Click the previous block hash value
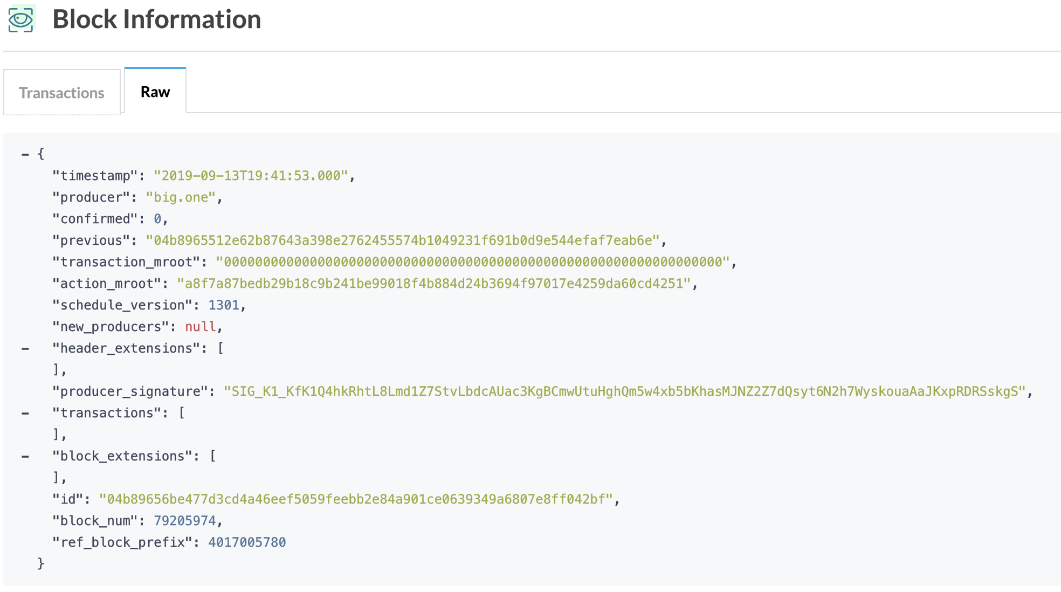Image resolution: width=1061 pixels, height=592 pixels. coord(403,240)
